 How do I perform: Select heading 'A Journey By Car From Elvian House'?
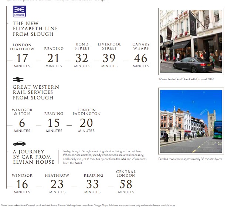[x=34, y=157]
